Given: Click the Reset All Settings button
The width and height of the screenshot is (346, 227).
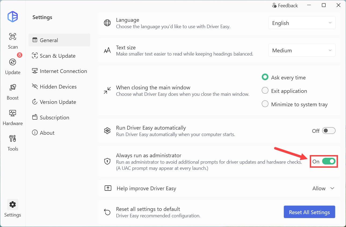Looking at the screenshot, I should [309, 212].
